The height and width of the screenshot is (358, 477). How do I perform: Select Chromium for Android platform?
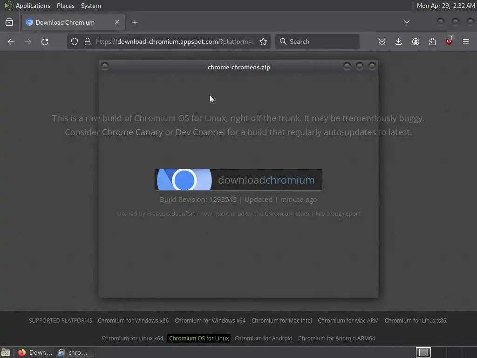click(x=264, y=338)
